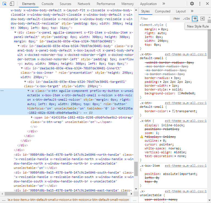Expand the outline shorthand value

coord(161,141)
